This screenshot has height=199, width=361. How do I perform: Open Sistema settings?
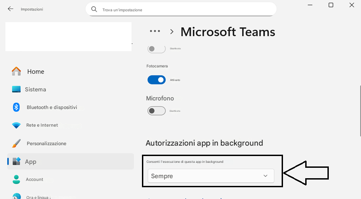[x=70, y=89]
